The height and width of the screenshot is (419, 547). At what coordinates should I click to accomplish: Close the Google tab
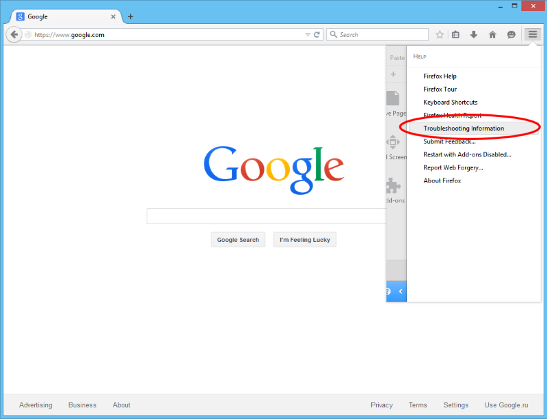click(113, 16)
